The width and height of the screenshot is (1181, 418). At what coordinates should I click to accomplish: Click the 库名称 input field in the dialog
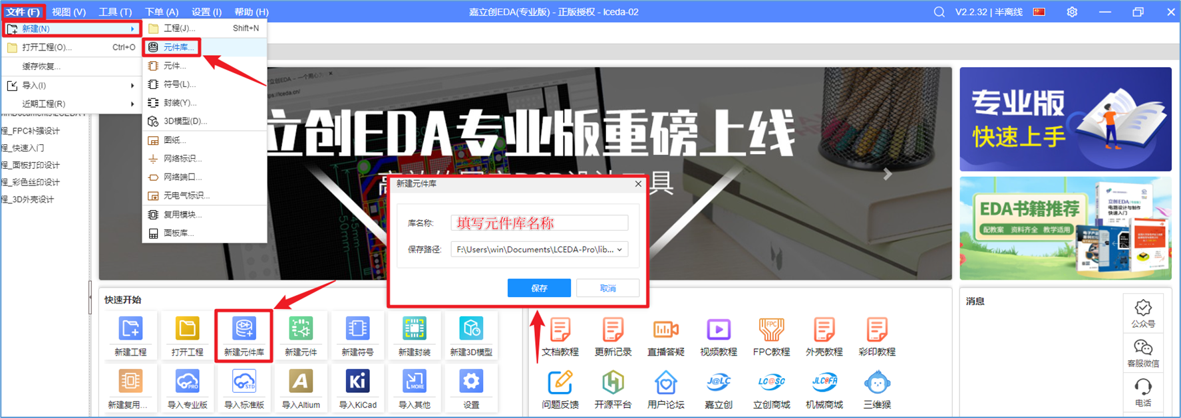(539, 223)
